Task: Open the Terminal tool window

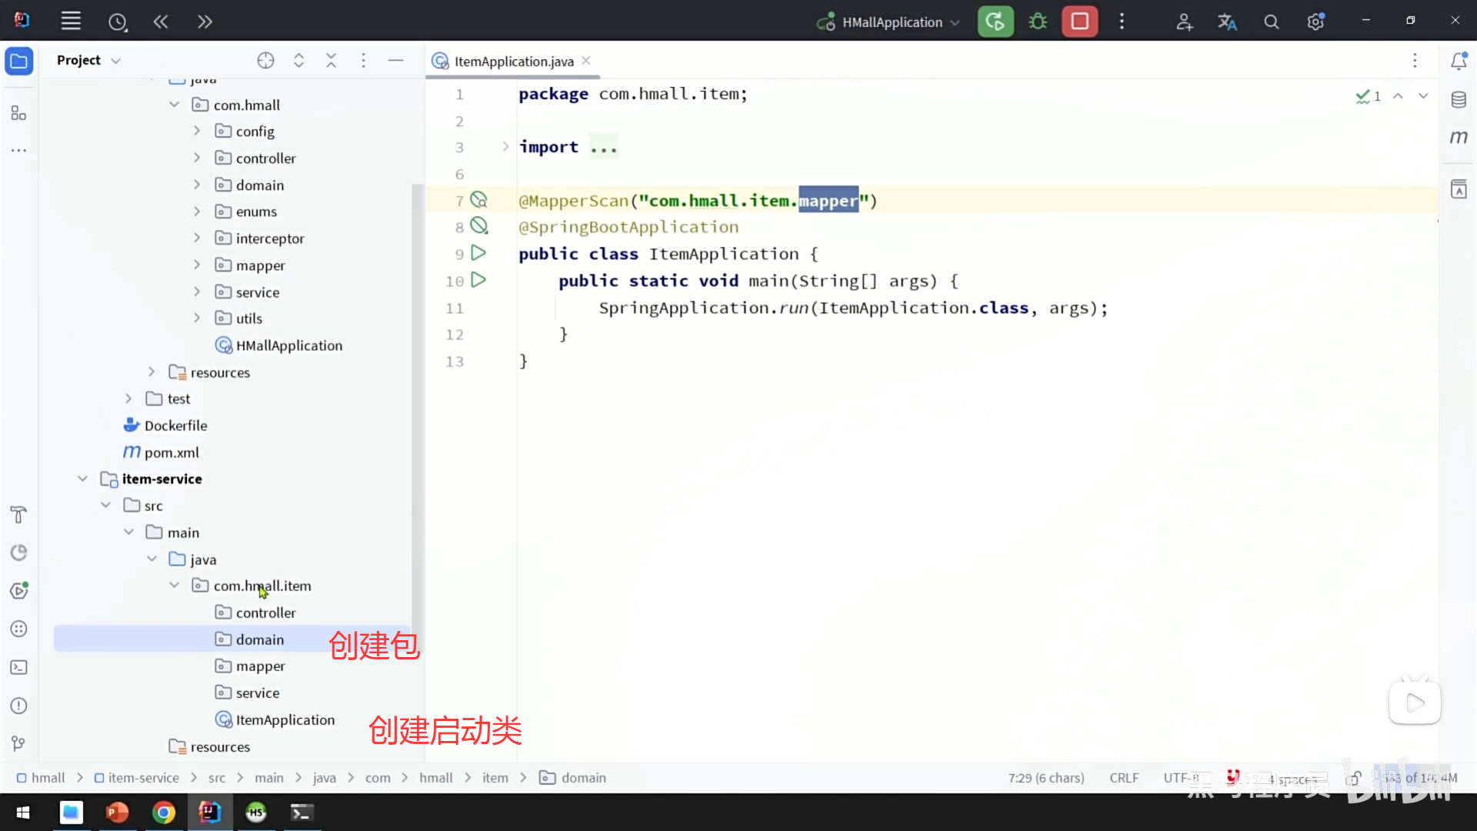Action: click(19, 668)
